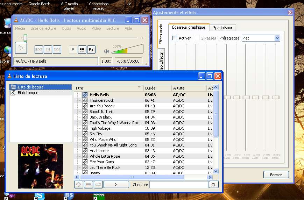
Task: Click the Fermer button
Action: pos(276,175)
